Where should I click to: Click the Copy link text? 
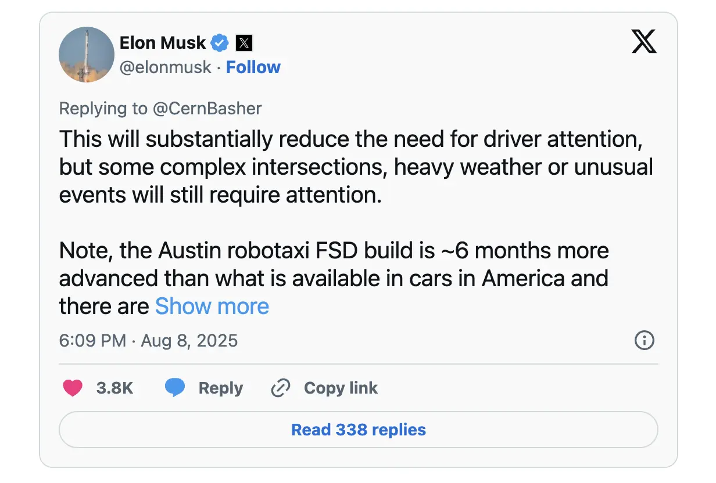click(341, 388)
